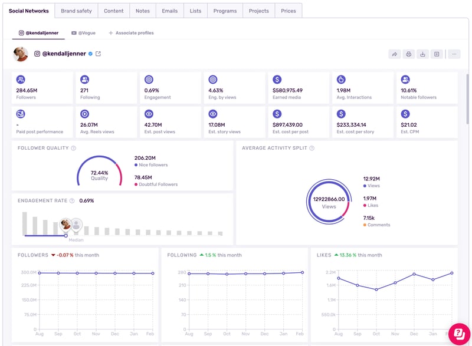Viewport: 472px width, 346px height.
Task: Click the 72.44% Quality gauge
Action: (99, 172)
